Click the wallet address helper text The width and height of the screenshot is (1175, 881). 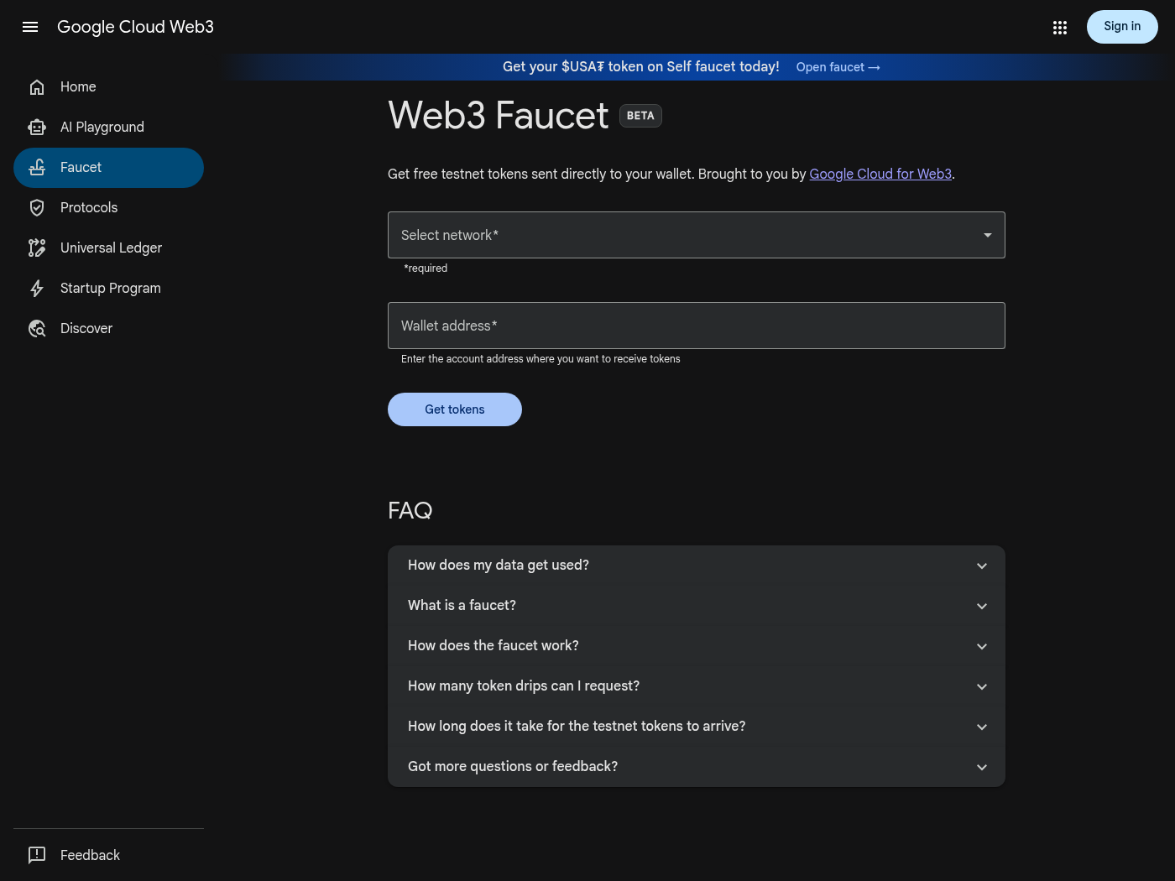point(540,359)
